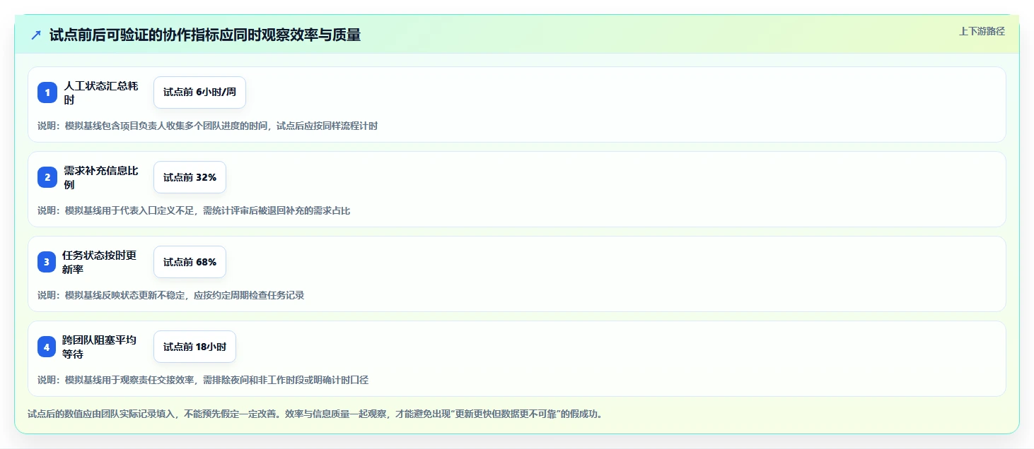Select the 需求补充信息比例 metric title
The height and width of the screenshot is (449, 1034).
click(x=101, y=177)
